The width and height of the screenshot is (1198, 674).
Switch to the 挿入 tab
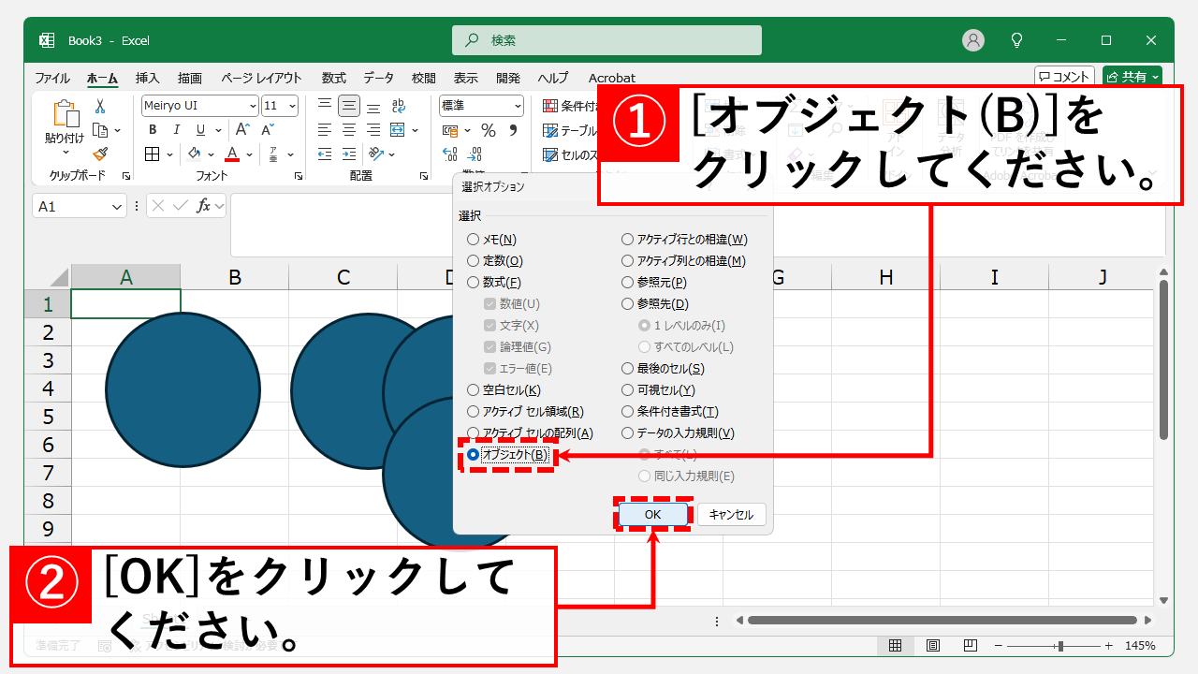147,78
